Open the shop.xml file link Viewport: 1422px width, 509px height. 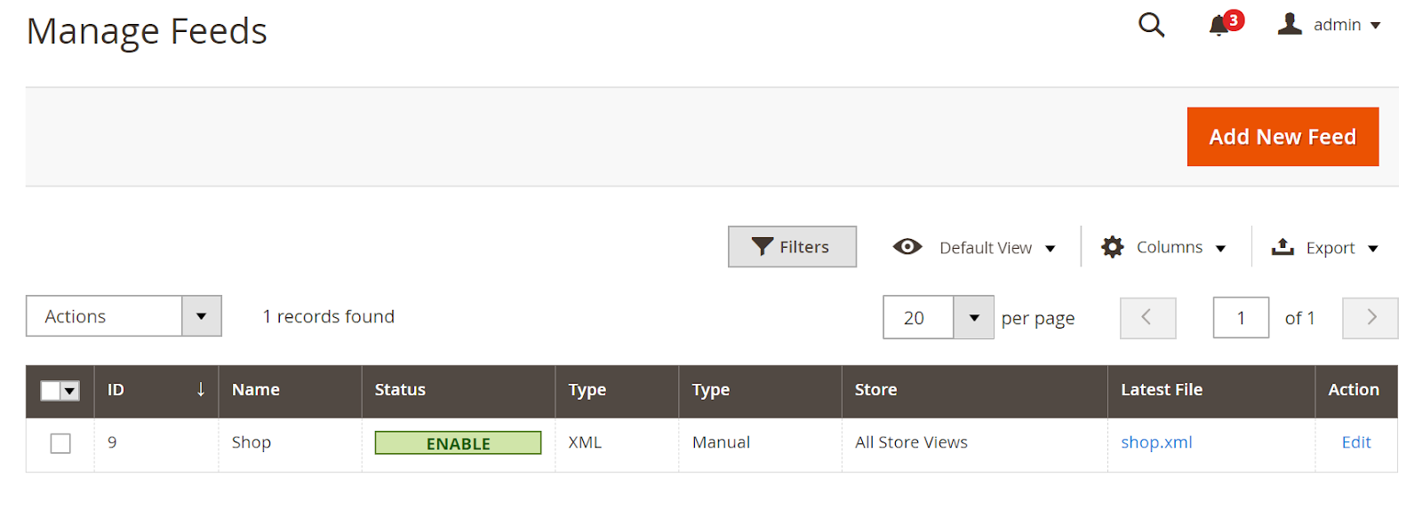coord(1156,442)
